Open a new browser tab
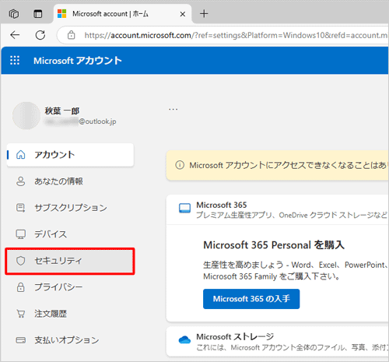The image size is (389, 362). point(204,13)
